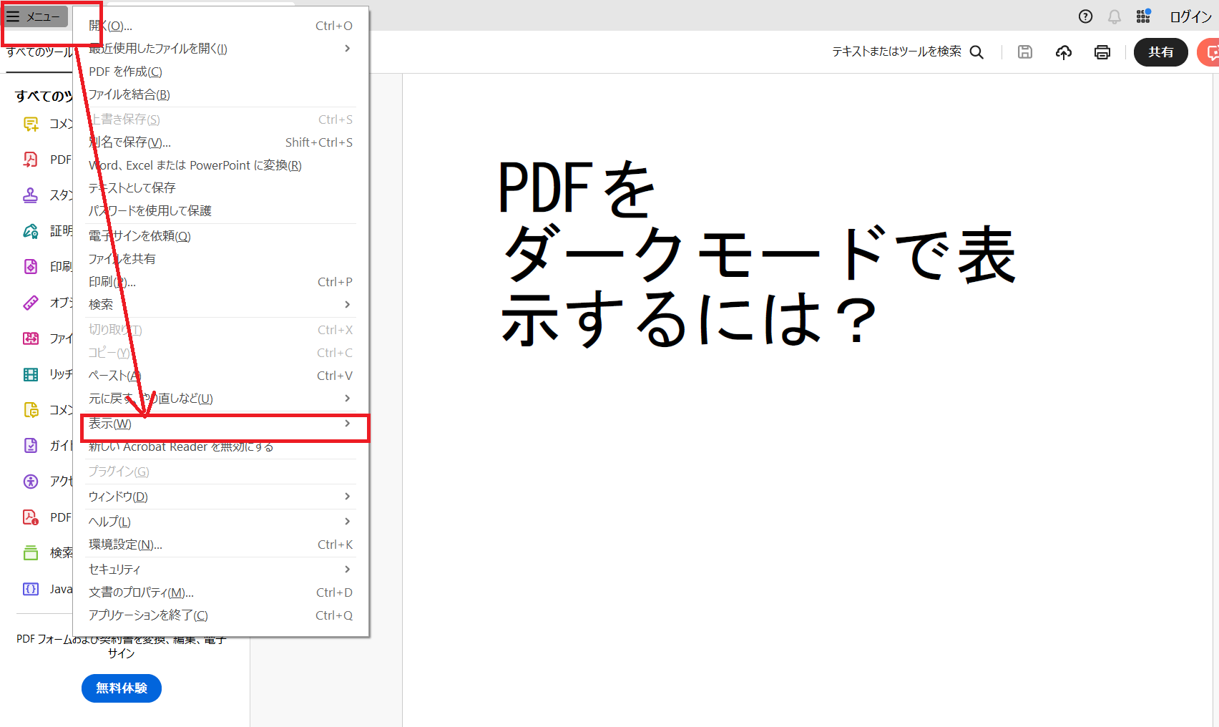Open the アクセシビリティ tool in the sidebar
The image size is (1219, 727).
pyautogui.click(x=30, y=481)
